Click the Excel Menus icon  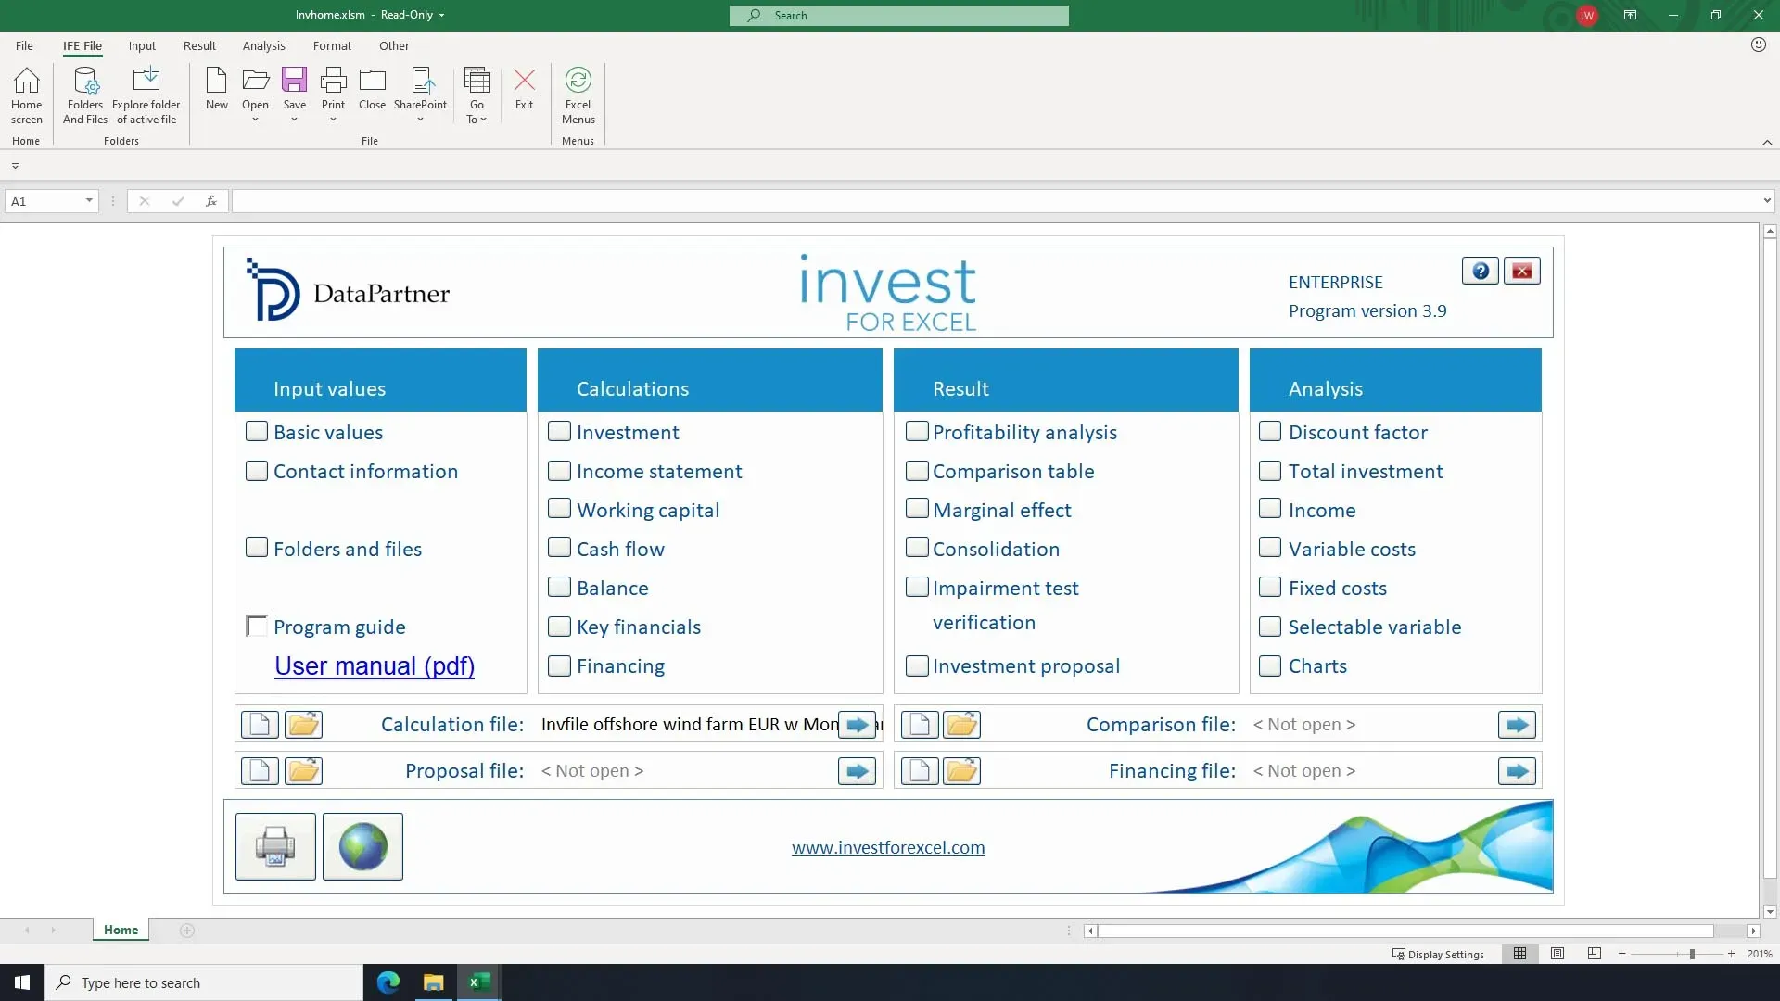pos(578,95)
